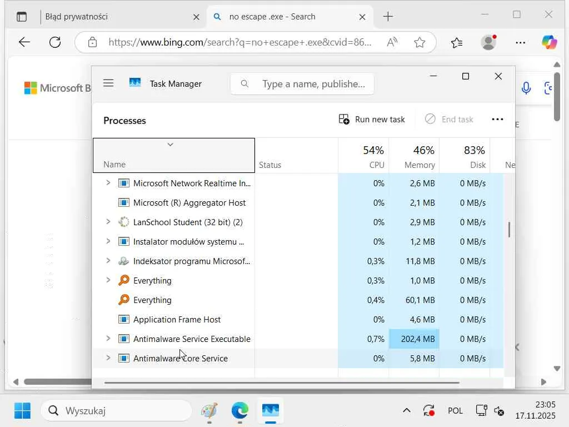This screenshot has height=427, width=569.
Task: Add this page to favorites star
Action: point(420,42)
